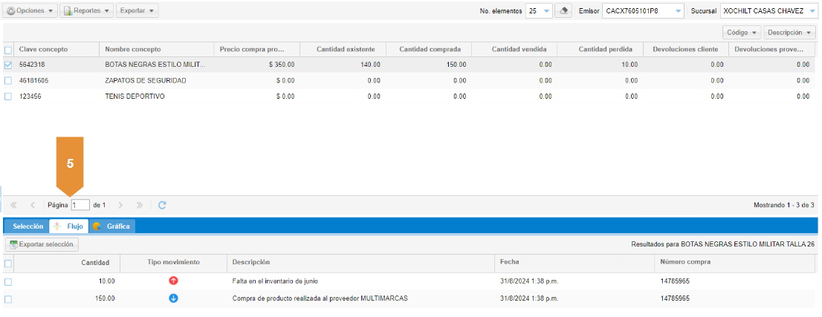Switch to the Gráfica tab
This screenshot has height=317, width=822.
113,226
